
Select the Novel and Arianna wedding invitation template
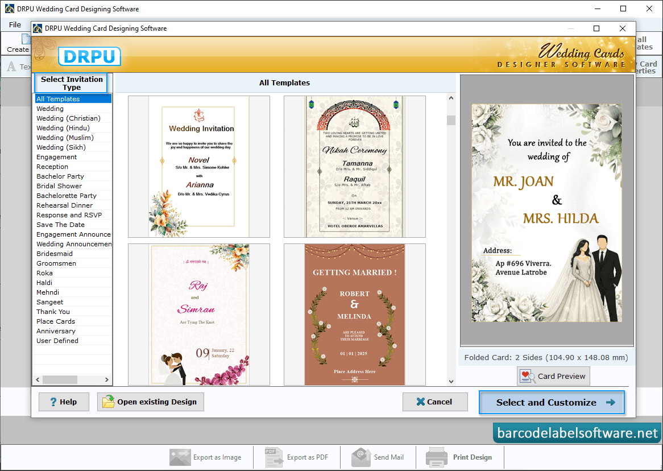[199, 167]
